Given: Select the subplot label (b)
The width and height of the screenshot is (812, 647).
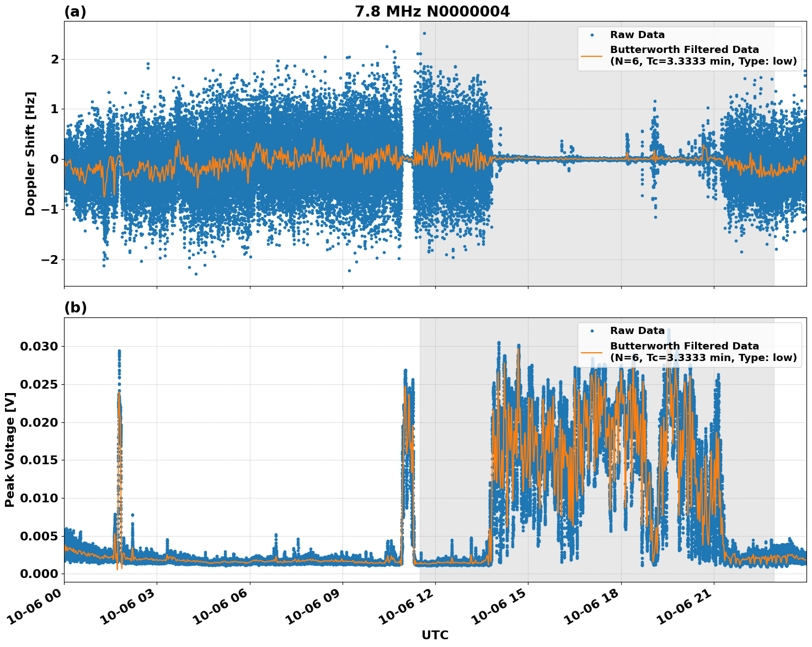Looking at the screenshot, I should pos(74,307).
